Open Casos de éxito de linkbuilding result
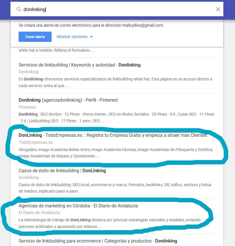 [62, 170]
